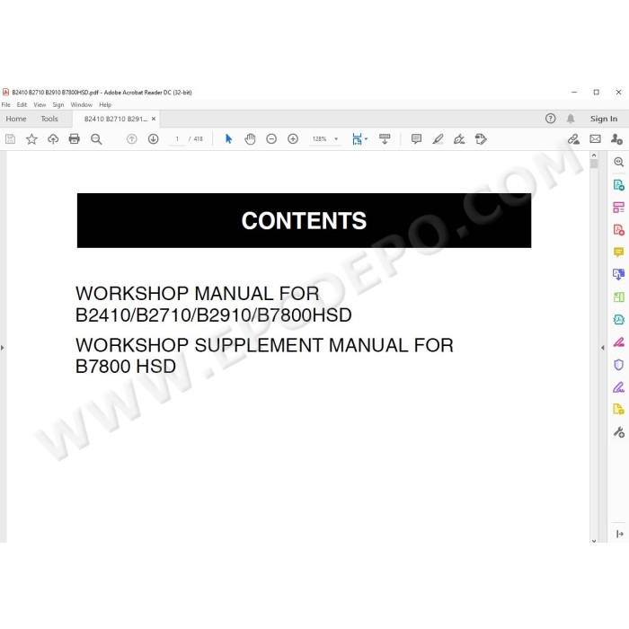Click the vertical scrollbar thumb
This screenshot has width=629, height=629.
tap(594, 164)
